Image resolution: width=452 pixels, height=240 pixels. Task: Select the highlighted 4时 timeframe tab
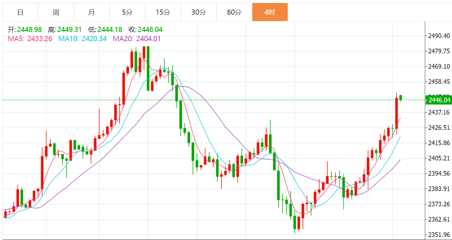[270, 12]
